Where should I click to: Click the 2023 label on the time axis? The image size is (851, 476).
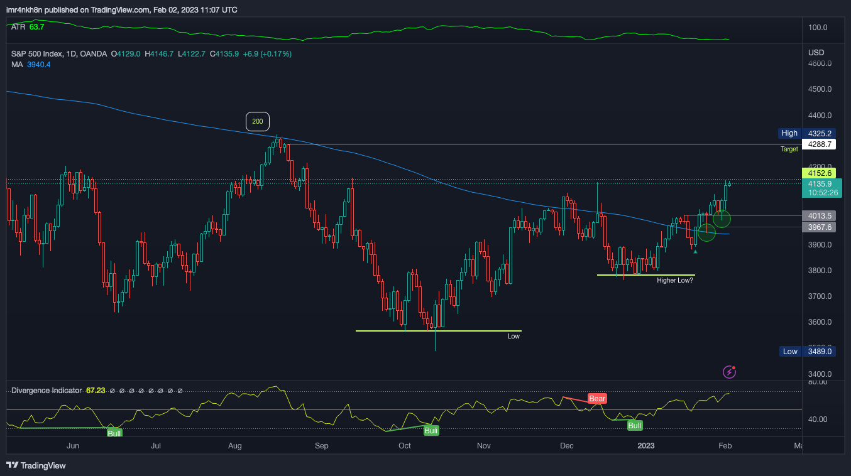(x=646, y=446)
